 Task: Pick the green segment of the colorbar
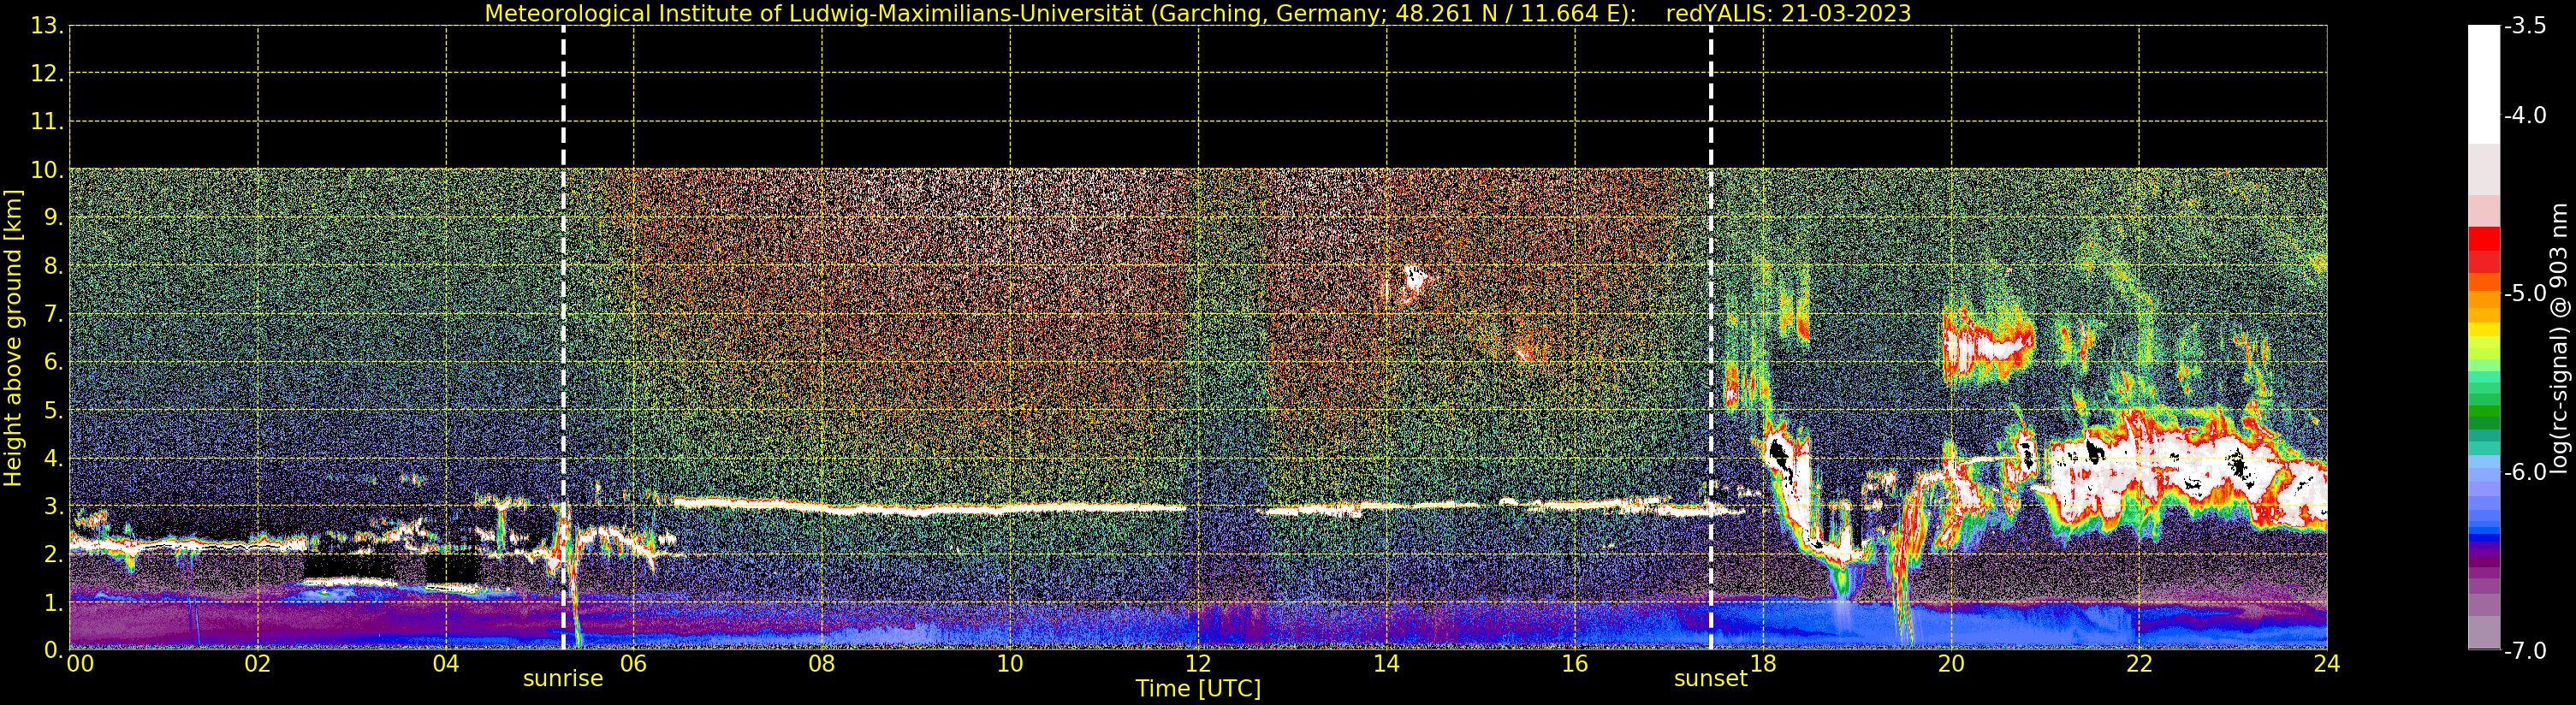click(2484, 411)
